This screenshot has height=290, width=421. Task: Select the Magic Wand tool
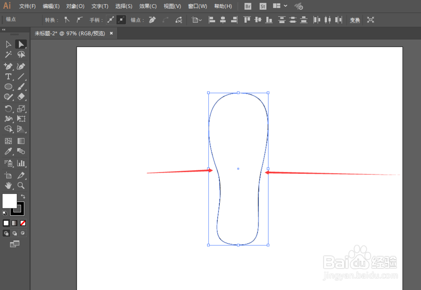(8, 55)
